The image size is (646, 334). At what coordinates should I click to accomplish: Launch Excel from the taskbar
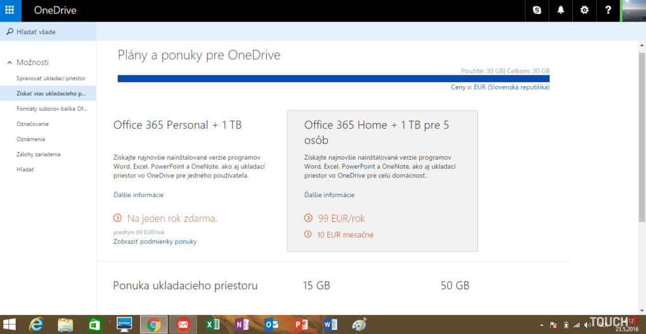pos(213,325)
